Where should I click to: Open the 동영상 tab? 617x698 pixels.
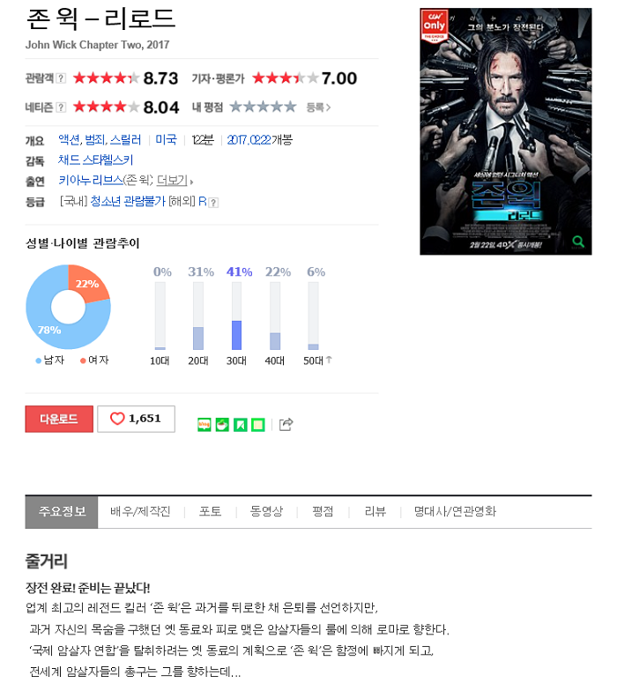pyautogui.click(x=266, y=511)
